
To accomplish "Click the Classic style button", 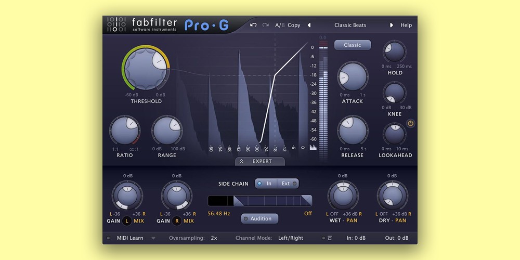I will pyautogui.click(x=352, y=45).
